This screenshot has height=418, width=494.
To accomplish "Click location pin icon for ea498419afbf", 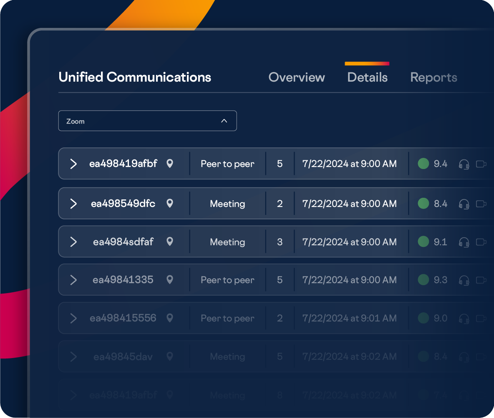I will click(x=169, y=164).
